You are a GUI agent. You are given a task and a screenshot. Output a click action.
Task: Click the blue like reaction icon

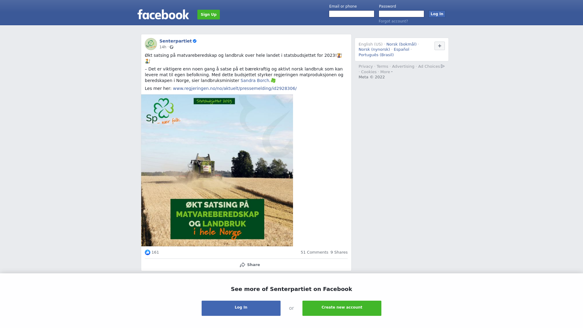pyautogui.click(x=148, y=252)
